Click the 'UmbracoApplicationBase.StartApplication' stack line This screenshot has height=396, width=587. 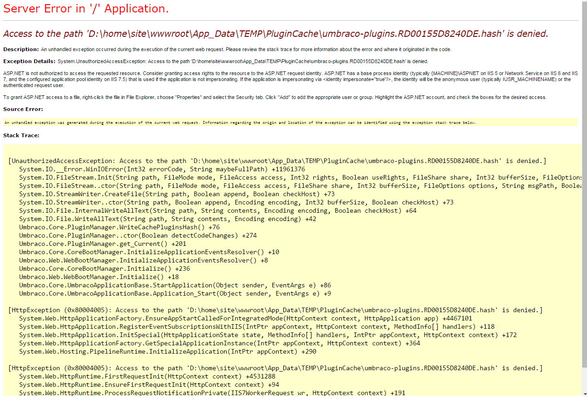tap(175, 285)
